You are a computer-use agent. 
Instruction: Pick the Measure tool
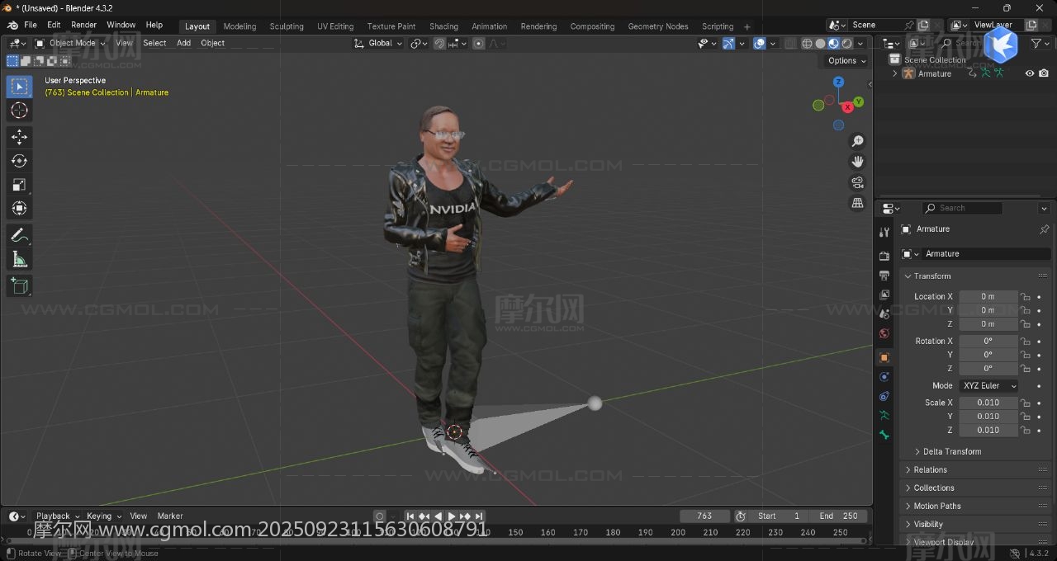[x=19, y=261]
